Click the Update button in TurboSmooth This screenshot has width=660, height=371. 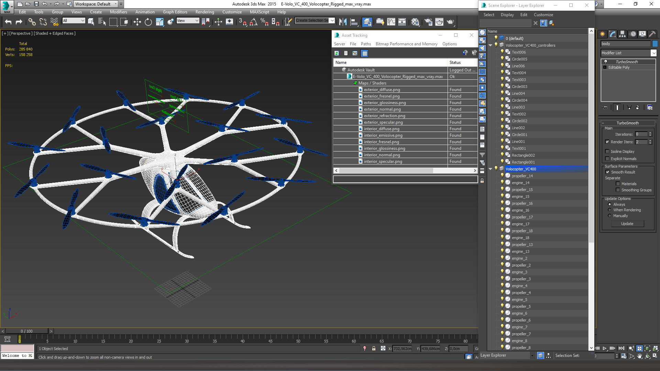click(627, 224)
